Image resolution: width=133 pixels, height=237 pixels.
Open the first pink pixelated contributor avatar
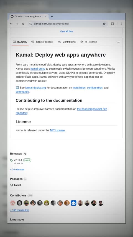(x=13, y=203)
